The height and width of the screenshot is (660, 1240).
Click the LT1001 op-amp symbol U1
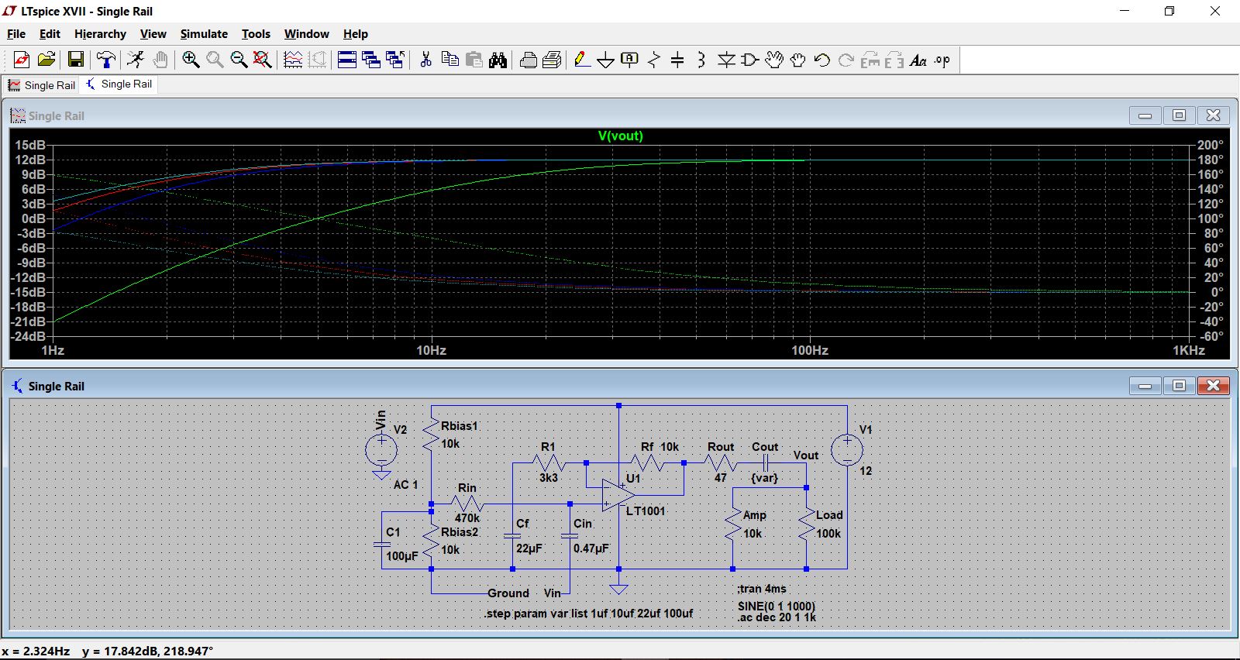(x=618, y=494)
